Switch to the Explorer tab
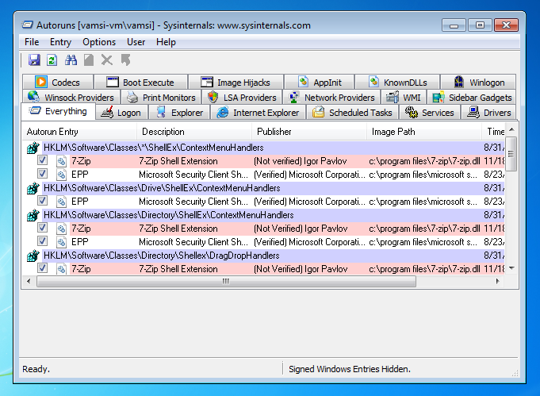The image size is (540, 396). pyautogui.click(x=179, y=113)
